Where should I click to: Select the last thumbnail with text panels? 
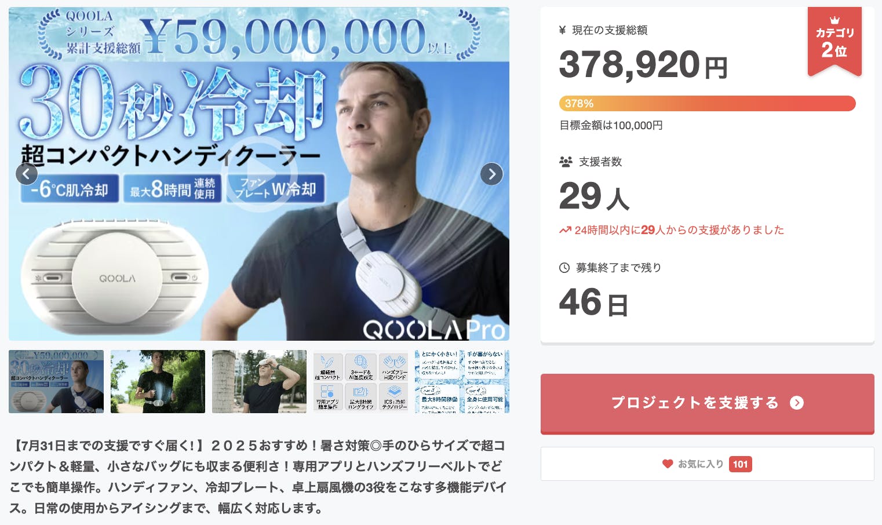[462, 381]
